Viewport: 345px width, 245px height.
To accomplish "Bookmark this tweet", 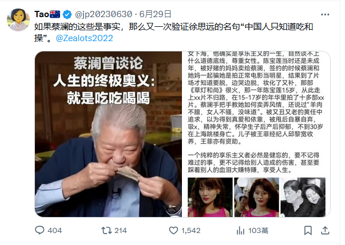I will [308, 230].
